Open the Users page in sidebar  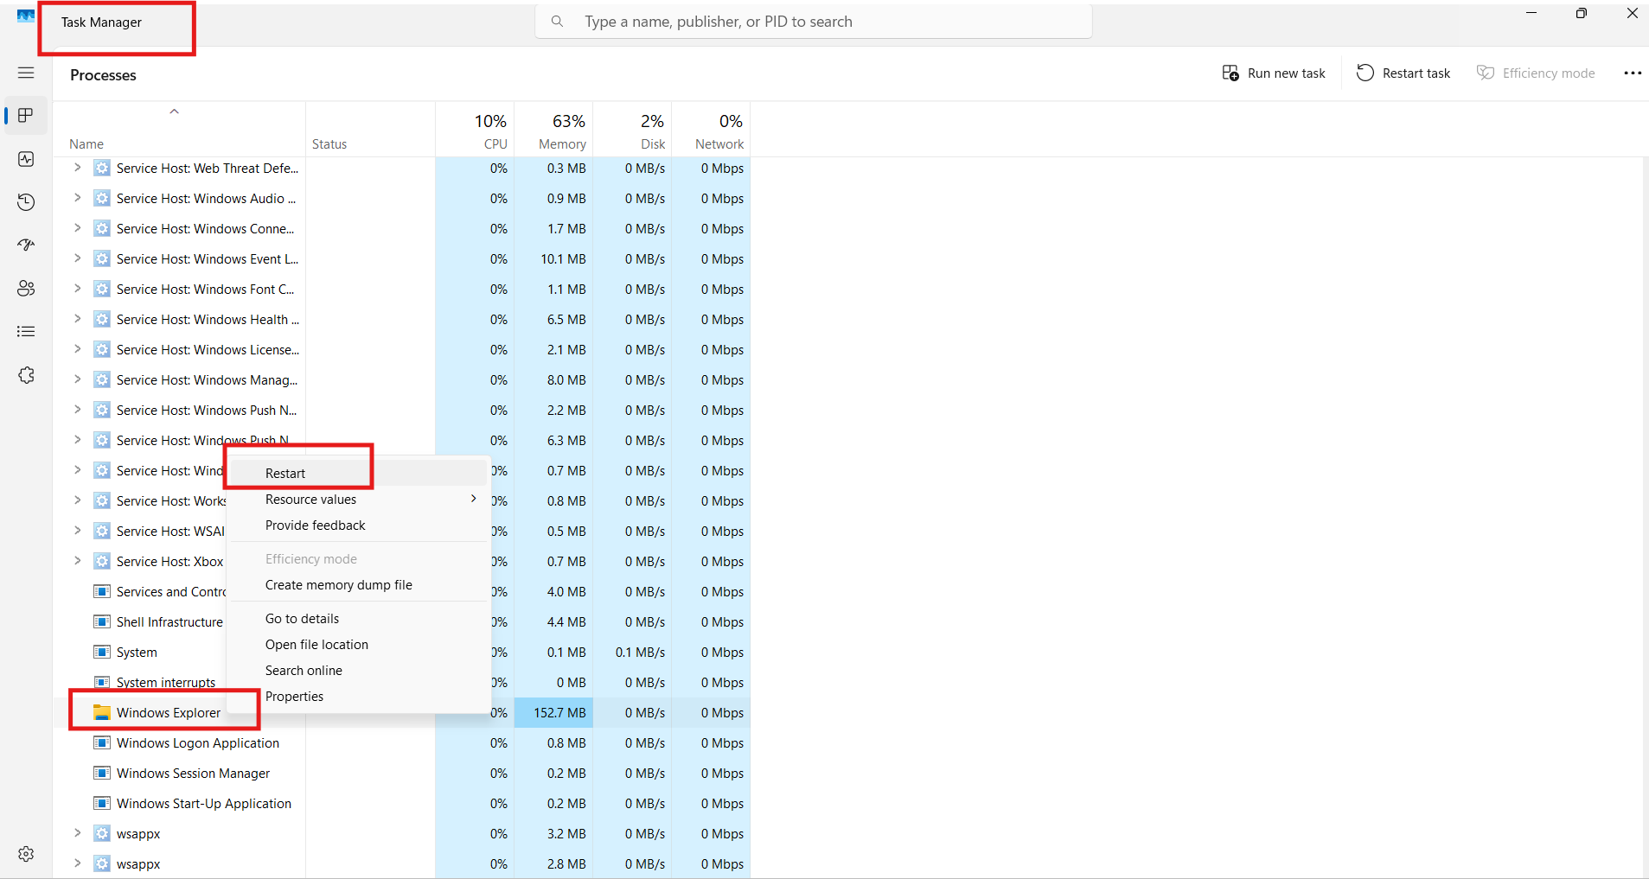coord(26,289)
